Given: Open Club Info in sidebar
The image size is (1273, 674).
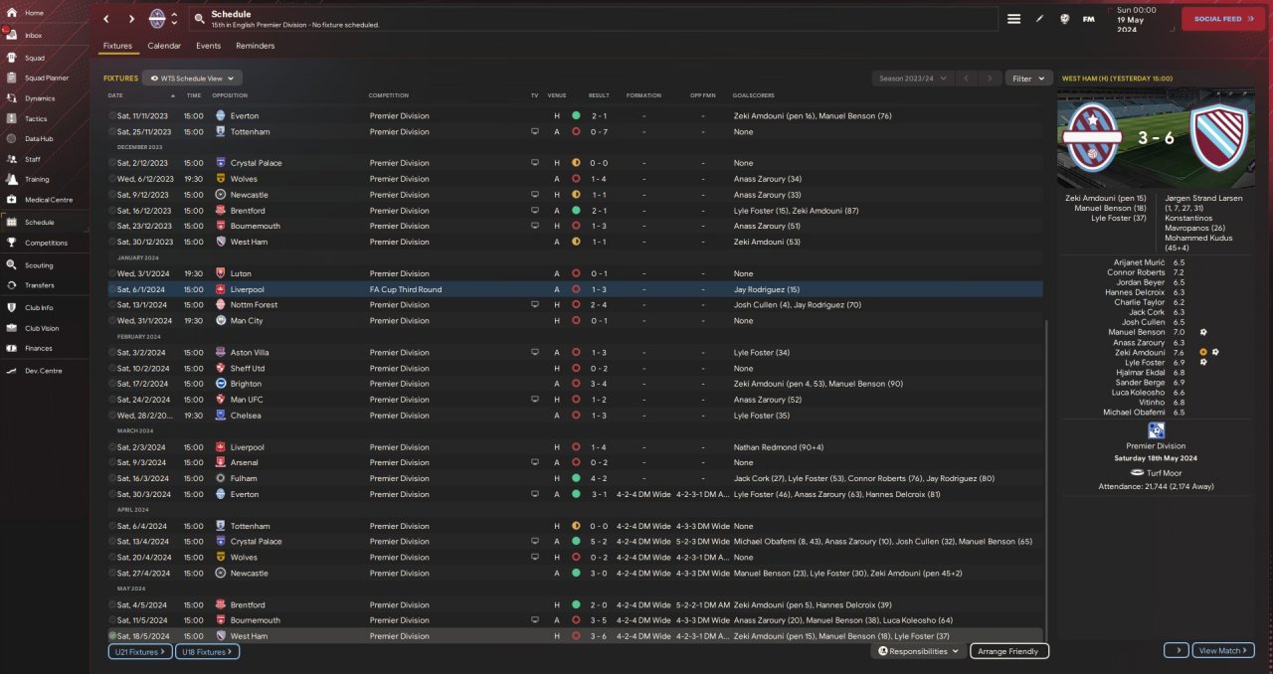Looking at the screenshot, I should point(44,307).
